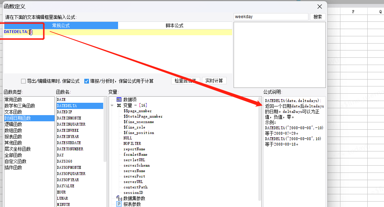The height and width of the screenshot is (207, 384).
Task: Click the 实时计算 button
Action: [214, 81]
